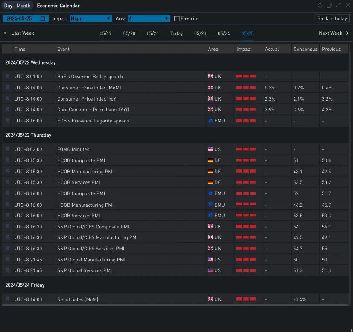The width and height of the screenshot is (353, 332).
Task: Open the Impact dropdown set to High
Action: pyautogui.click(x=90, y=18)
